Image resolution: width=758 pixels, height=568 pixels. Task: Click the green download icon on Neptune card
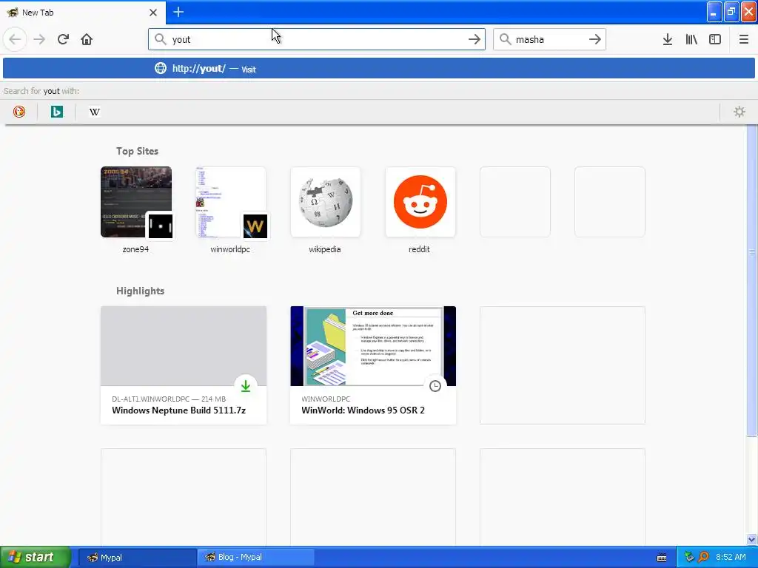(x=246, y=386)
